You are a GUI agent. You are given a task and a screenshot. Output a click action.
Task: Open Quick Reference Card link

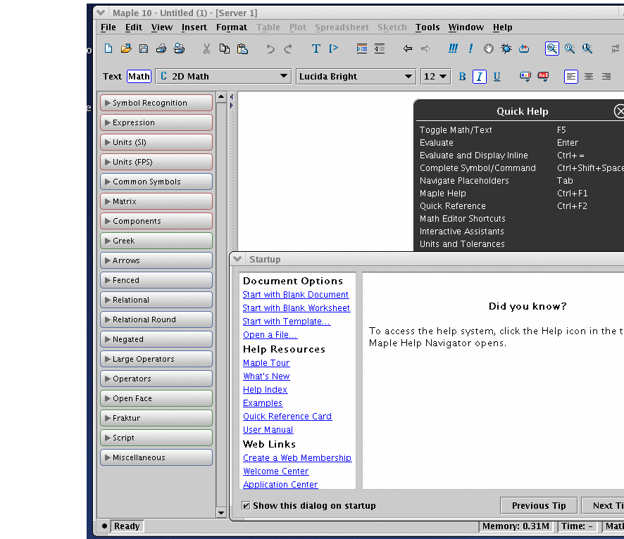(287, 416)
